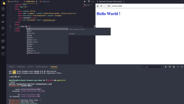Select the 'img' Emmet suggestion

tap(47, 35)
